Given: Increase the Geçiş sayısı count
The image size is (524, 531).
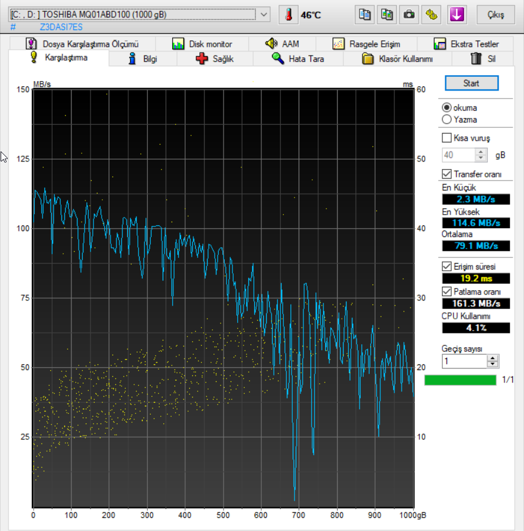Looking at the screenshot, I should (x=493, y=358).
